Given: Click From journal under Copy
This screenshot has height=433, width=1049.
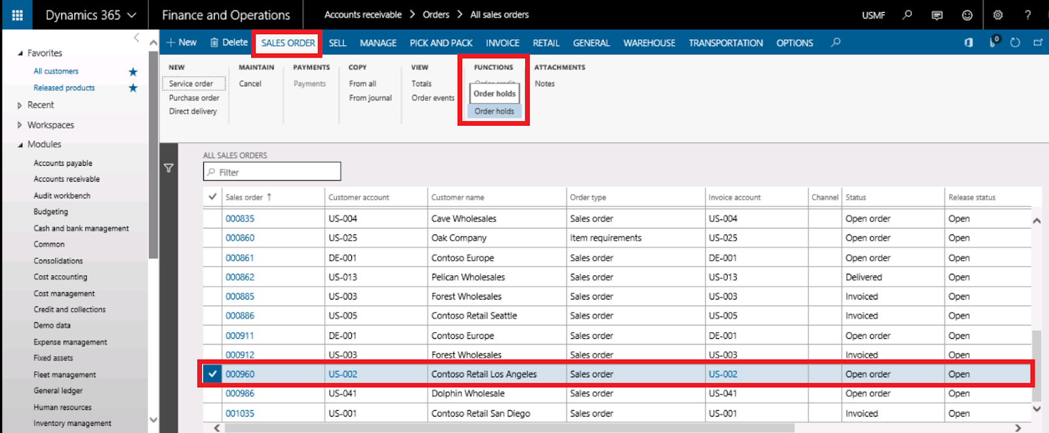Looking at the screenshot, I should [370, 98].
